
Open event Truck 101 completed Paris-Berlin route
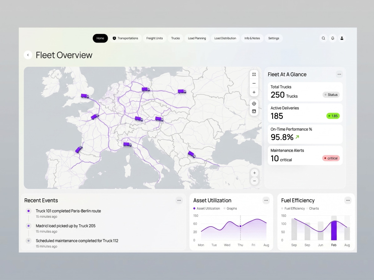click(68, 211)
